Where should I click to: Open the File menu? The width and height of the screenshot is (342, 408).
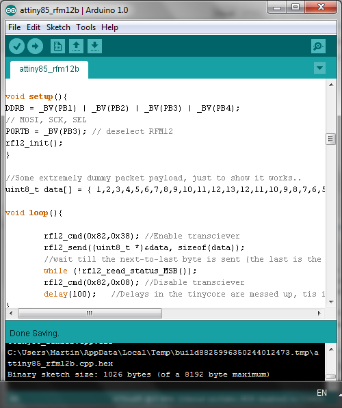[x=14, y=27]
